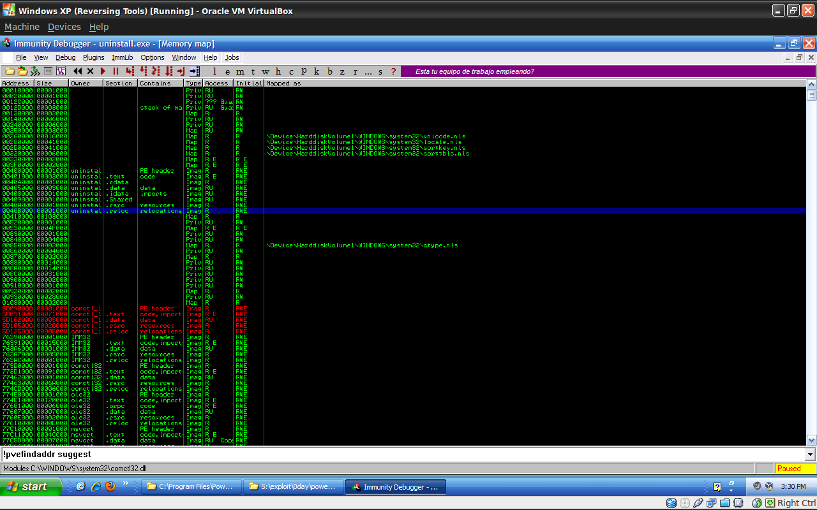Open References window with 'r' button
817x510 pixels.
pos(356,71)
